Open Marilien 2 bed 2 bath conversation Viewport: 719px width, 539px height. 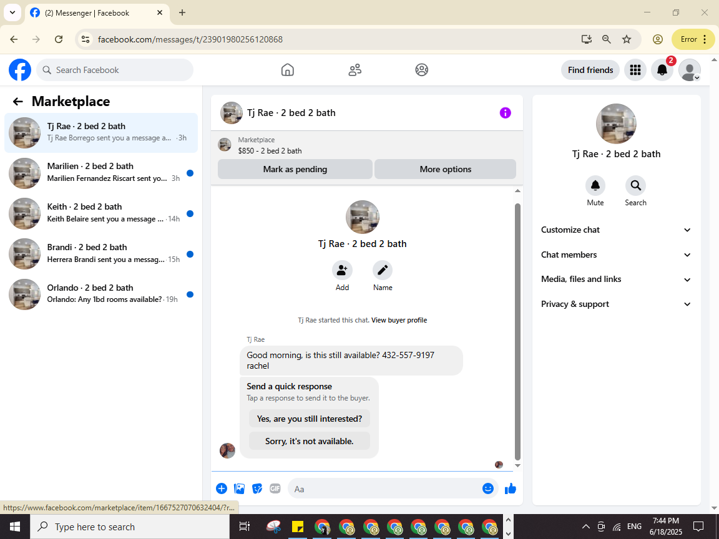pos(101,173)
